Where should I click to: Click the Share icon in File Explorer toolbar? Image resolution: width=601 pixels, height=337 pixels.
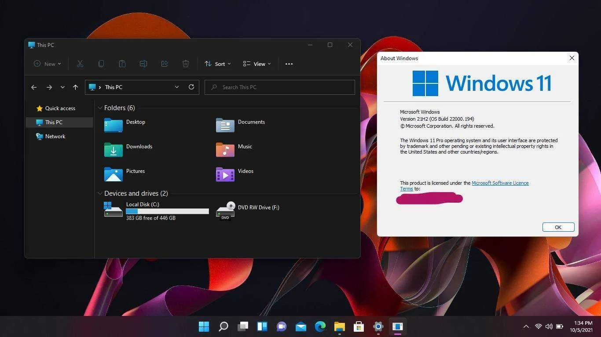[165, 64]
